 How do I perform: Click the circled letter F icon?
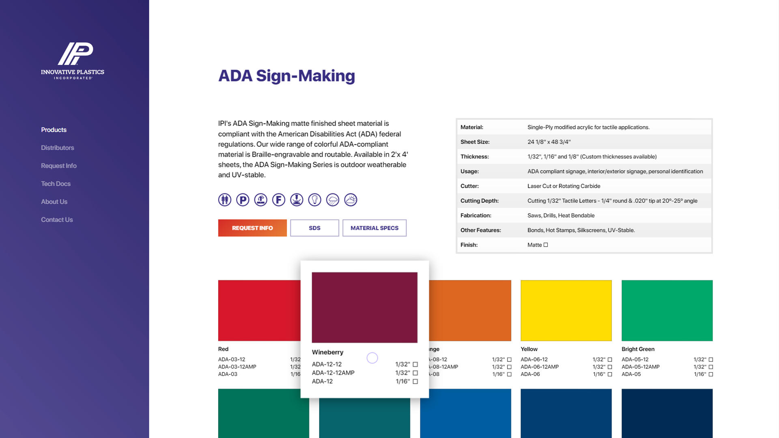(x=279, y=200)
